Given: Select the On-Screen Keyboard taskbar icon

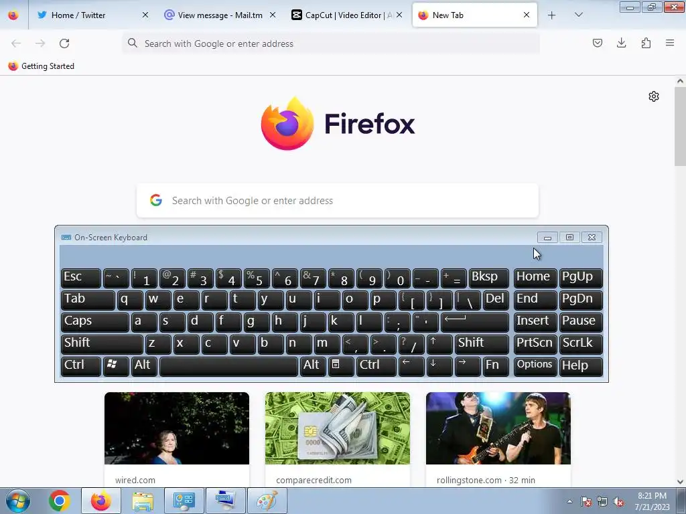Looking at the screenshot, I should [x=225, y=501].
